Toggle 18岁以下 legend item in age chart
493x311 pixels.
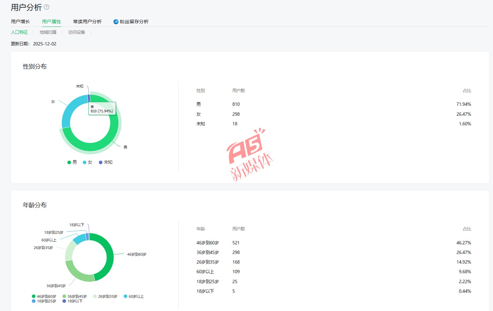(72, 301)
